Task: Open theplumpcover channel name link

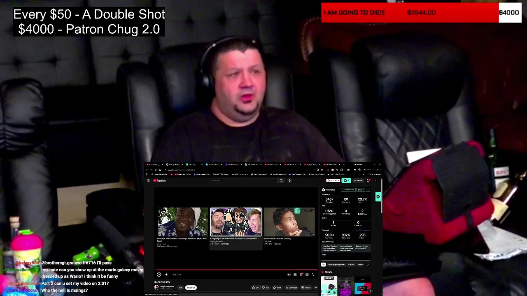Action: tap(167, 287)
